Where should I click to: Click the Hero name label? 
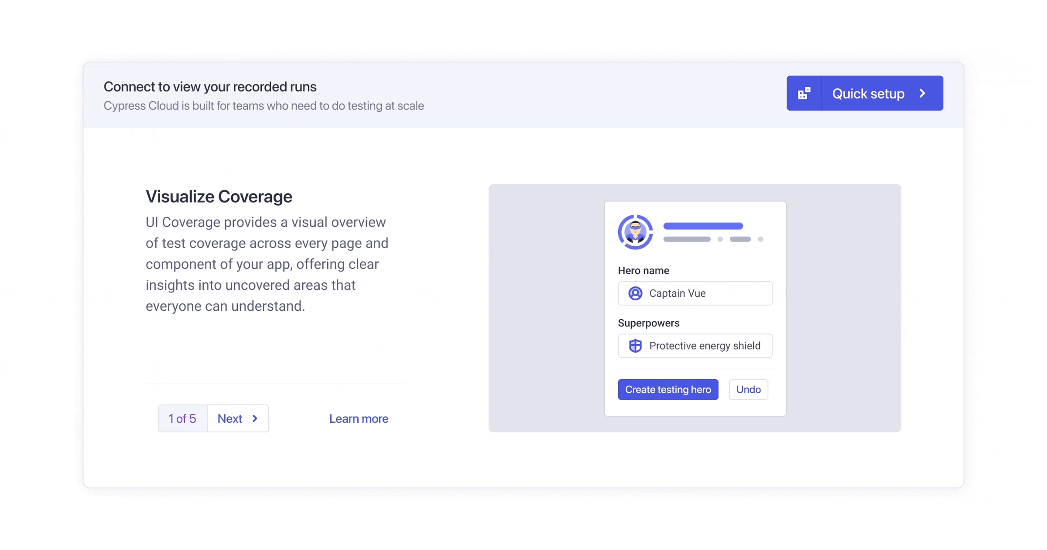643,271
